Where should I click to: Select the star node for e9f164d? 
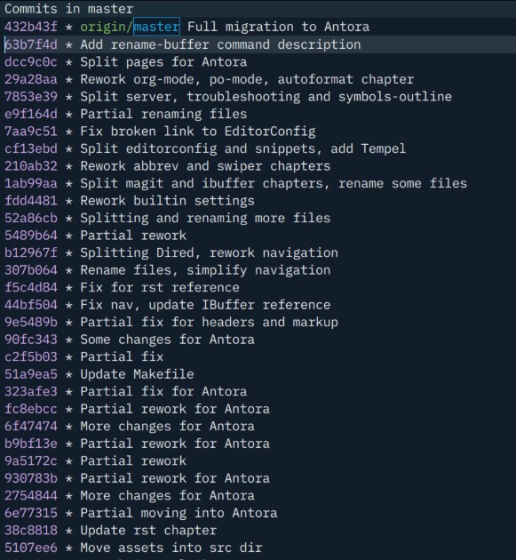point(68,114)
